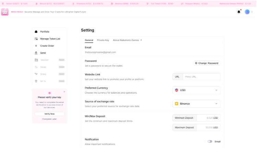Open Manage Token List in sidebar
The width and height of the screenshot is (257, 155).
point(50,39)
